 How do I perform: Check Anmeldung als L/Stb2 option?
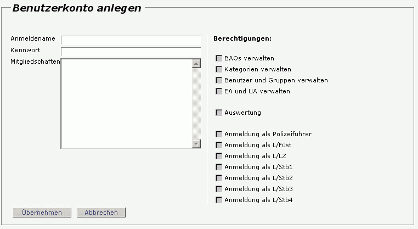coord(219,178)
